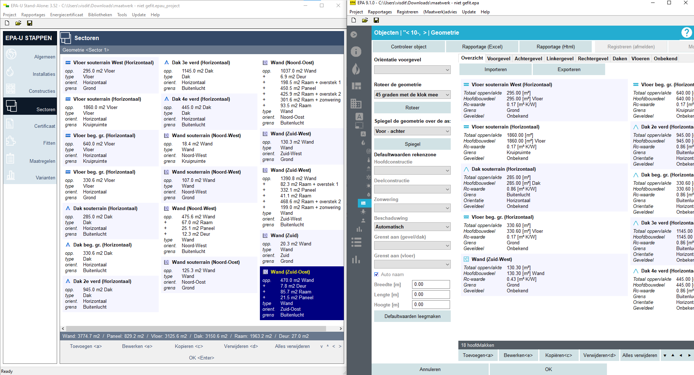
Task: Open 'Grenst aan (vloer)' dropdown
Action: point(412,264)
